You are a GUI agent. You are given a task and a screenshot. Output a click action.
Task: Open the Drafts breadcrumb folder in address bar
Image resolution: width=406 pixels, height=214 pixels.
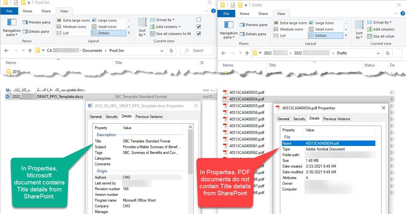341,53
